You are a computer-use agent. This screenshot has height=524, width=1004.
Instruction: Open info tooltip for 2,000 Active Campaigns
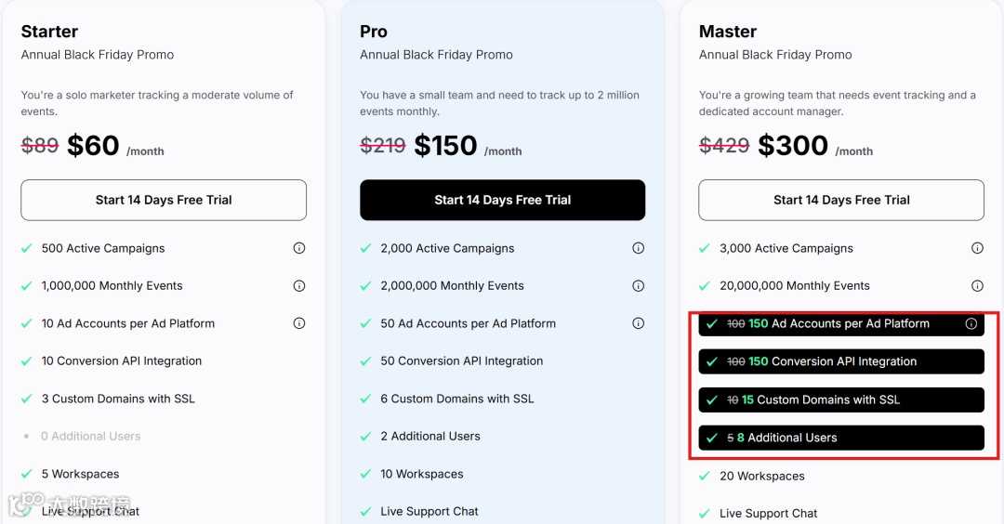(639, 248)
